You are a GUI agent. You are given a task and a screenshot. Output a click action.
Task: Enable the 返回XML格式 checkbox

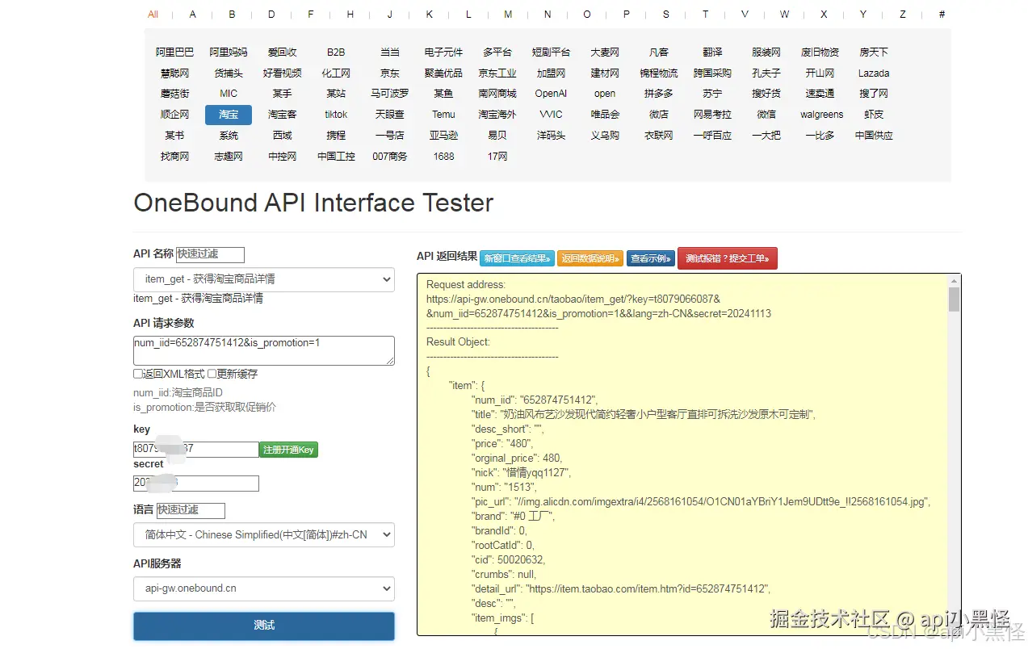[138, 374]
